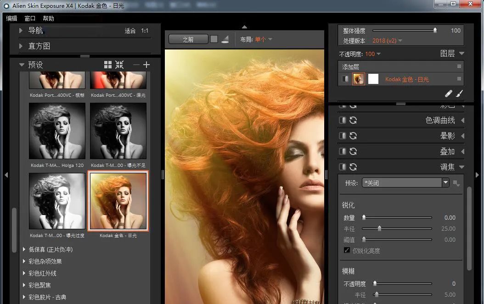The height and width of the screenshot is (304, 484).
Task: Collapse the left panel with the side arrow
Action: click(6, 175)
